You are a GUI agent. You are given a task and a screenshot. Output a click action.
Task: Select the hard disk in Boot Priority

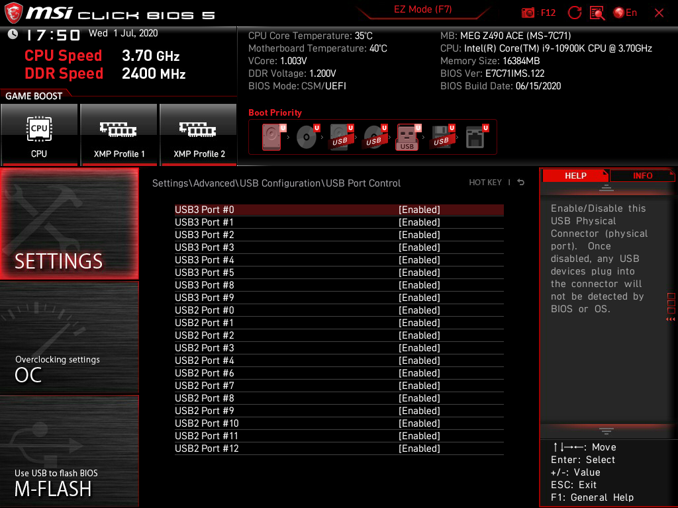point(271,136)
